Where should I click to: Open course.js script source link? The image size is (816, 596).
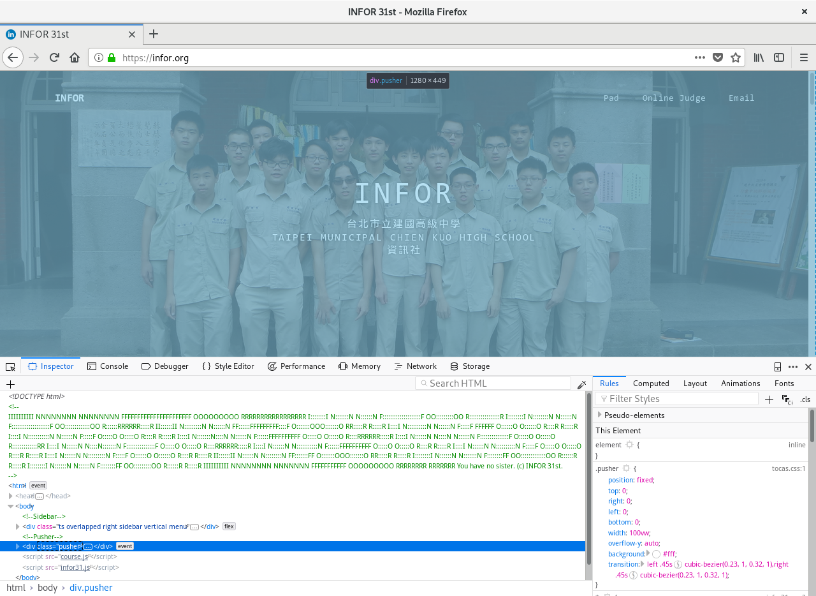75,556
